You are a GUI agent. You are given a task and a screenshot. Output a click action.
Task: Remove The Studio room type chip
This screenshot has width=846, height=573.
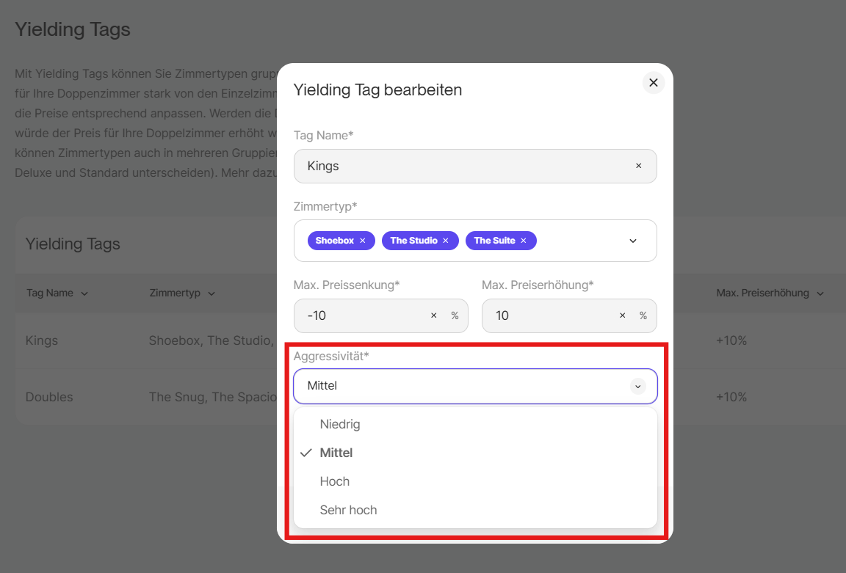click(446, 241)
